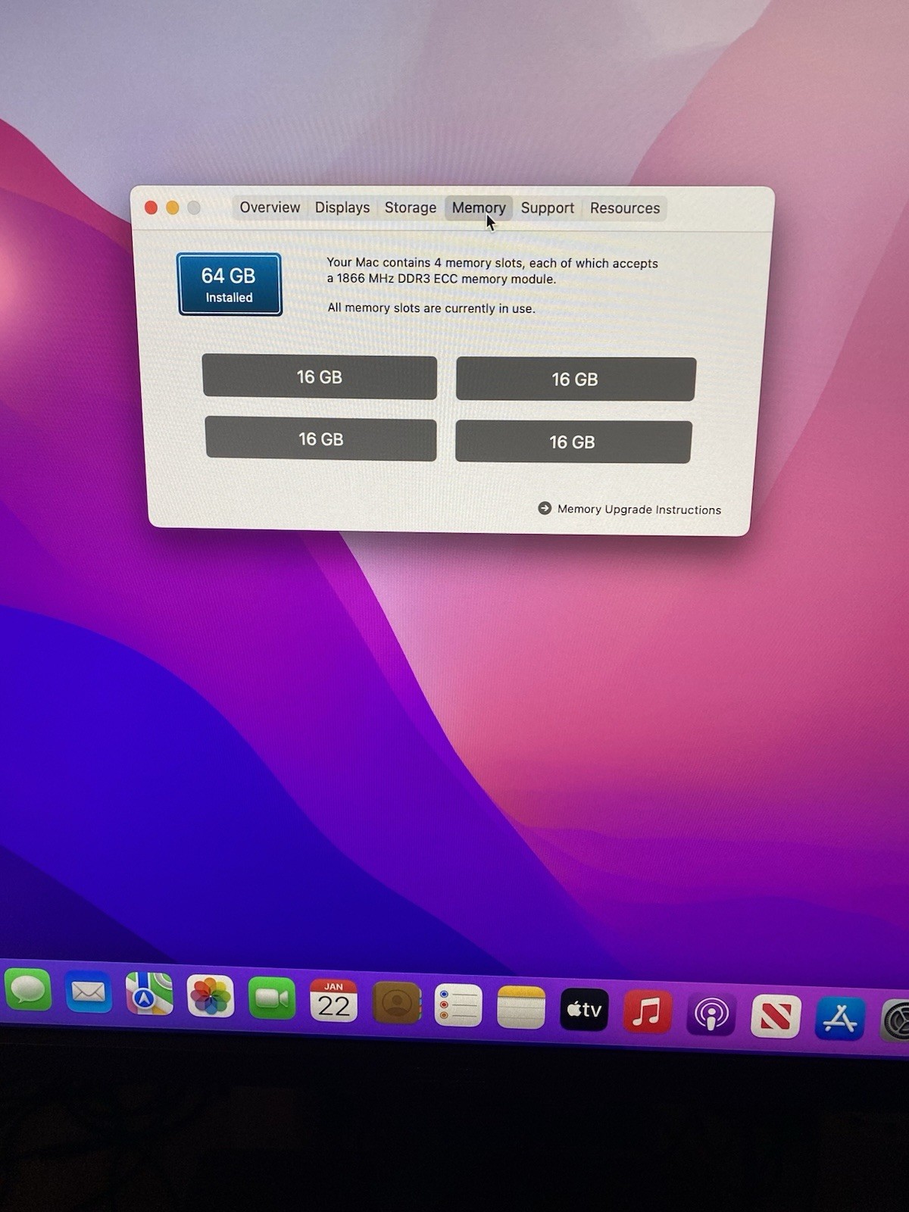Open Reminders in the Dock
This screenshot has width=909, height=1212.
click(x=458, y=1005)
